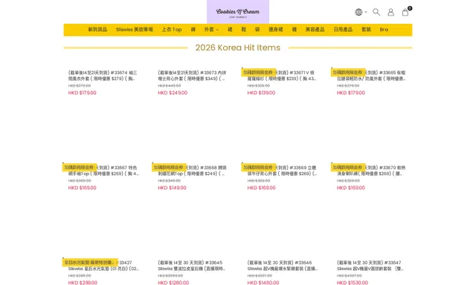Click the yellow tag on product #33671
Screen dimensions: 476x285
[x=258, y=73]
